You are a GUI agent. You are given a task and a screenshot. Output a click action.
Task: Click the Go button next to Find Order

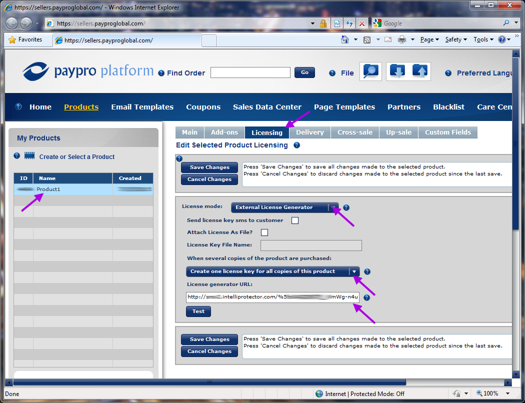coord(304,72)
